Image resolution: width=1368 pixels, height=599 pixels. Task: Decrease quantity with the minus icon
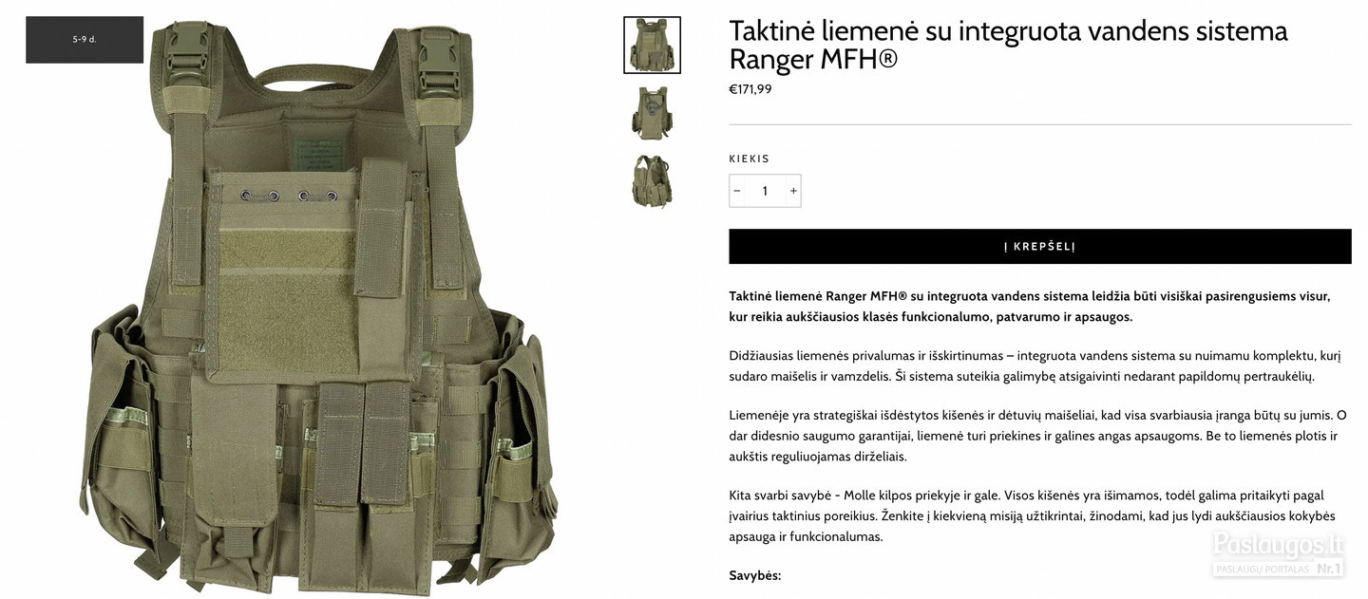coord(737,191)
